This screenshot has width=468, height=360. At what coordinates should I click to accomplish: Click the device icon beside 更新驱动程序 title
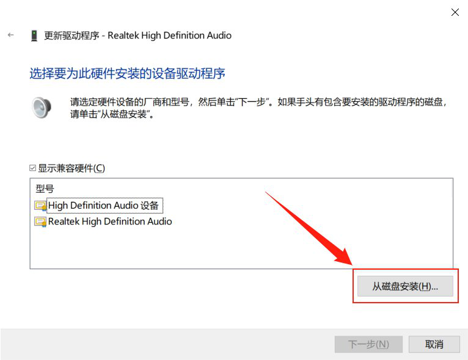pyautogui.click(x=34, y=35)
